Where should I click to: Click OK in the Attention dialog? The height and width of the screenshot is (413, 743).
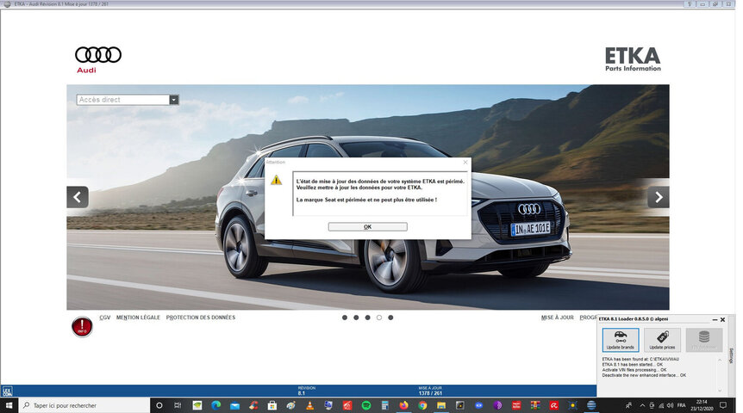pyautogui.click(x=367, y=226)
